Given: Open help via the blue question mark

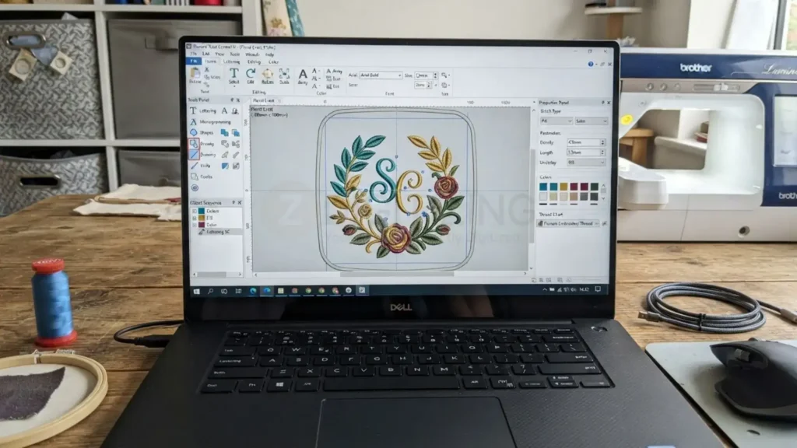Looking at the screenshot, I should click(x=591, y=64).
